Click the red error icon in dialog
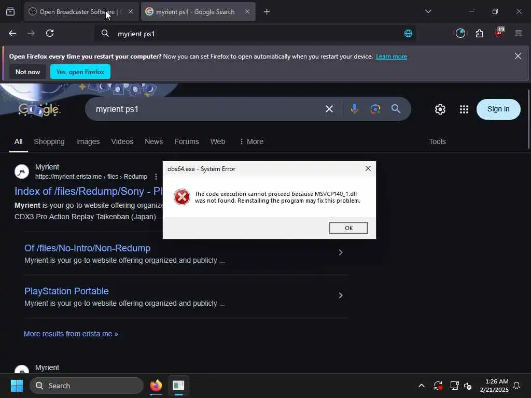531x398 pixels. point(182,197)
